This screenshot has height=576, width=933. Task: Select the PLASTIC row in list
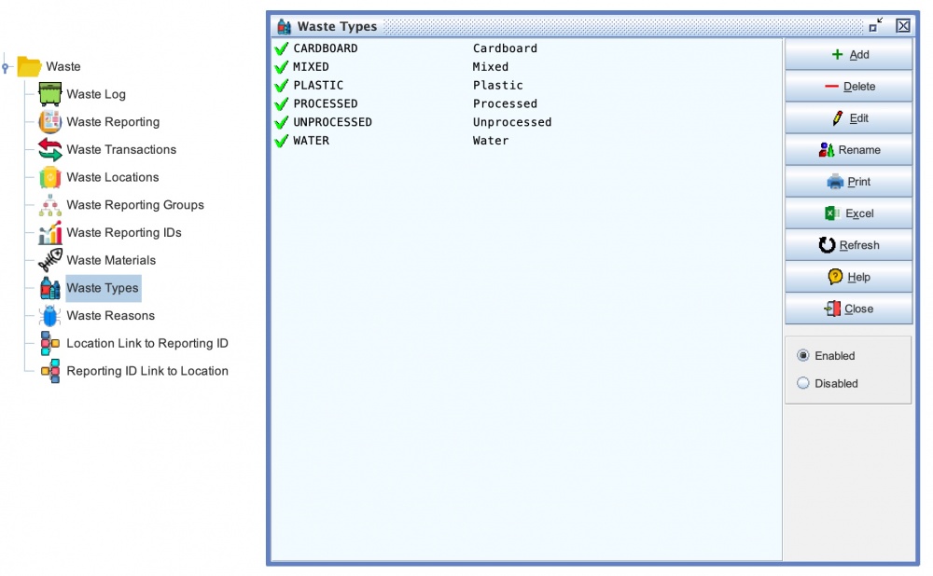click(318, 86)
